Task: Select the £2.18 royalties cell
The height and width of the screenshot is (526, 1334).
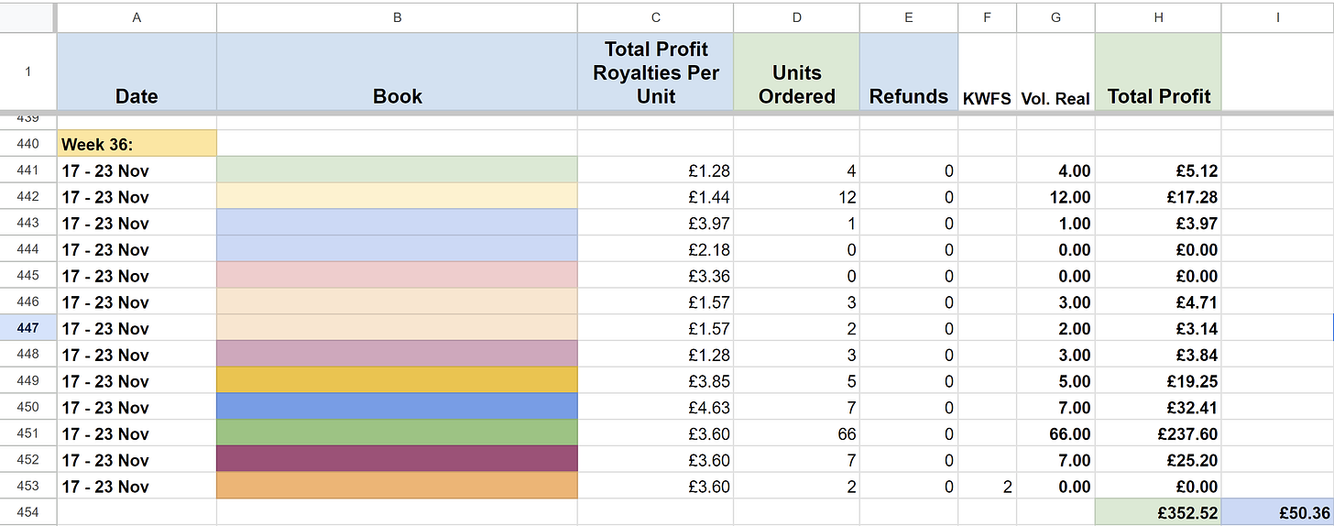Action: (655, 249)
